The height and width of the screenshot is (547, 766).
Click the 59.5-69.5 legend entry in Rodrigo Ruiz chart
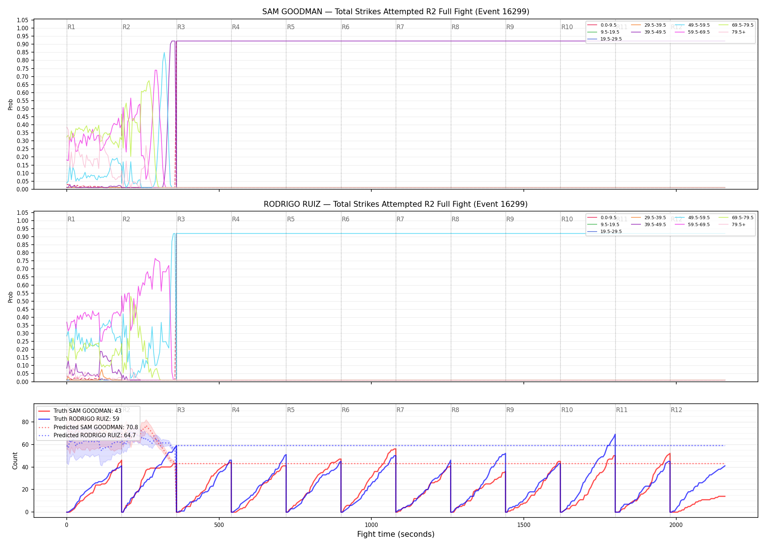click(692, 225)
